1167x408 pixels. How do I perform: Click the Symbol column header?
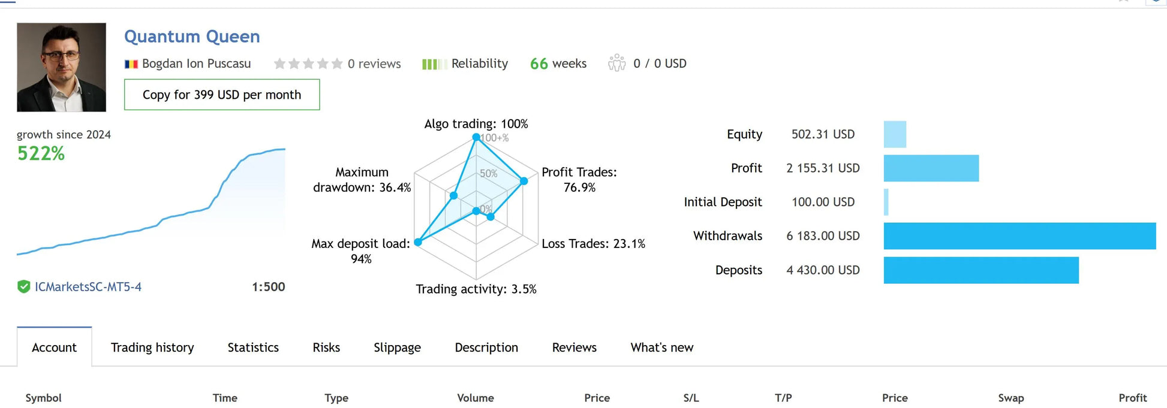tap(43, 398)
